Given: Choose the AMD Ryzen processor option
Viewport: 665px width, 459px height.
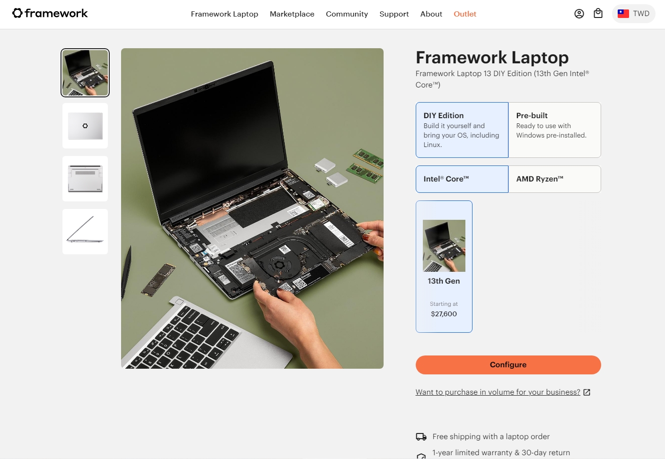Looking at the screenshot, I should pos(554,179).
